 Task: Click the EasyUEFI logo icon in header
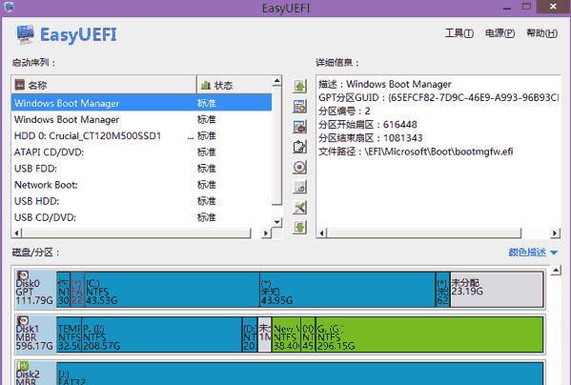pos(25,34)
